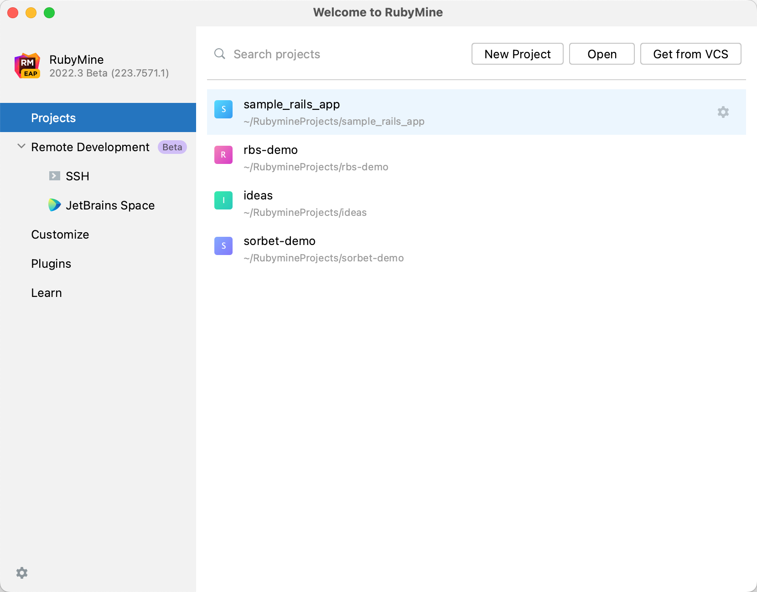Click the SSH terminal icon

tap(55, 176)
